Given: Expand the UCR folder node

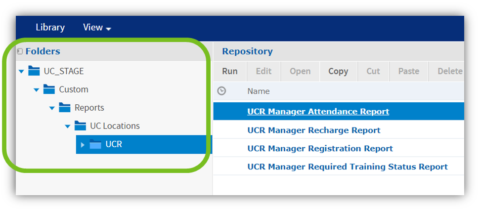Looking at the screenshot, I should [x=83, y=145].
